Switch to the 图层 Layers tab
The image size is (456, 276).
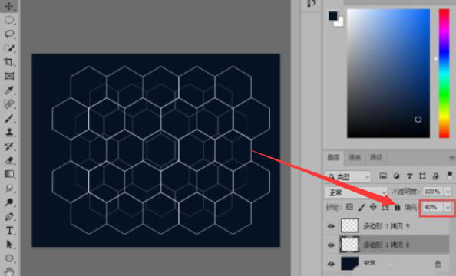(x=334, y=157)
